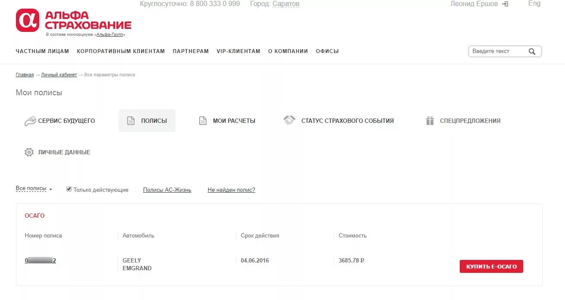The image size is (565, 300).
Task: Open the Личные данные tab
Action: [x=57, y=152]
